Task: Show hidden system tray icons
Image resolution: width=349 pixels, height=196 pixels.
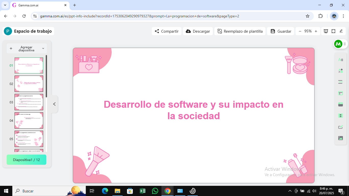Action: 290,191
